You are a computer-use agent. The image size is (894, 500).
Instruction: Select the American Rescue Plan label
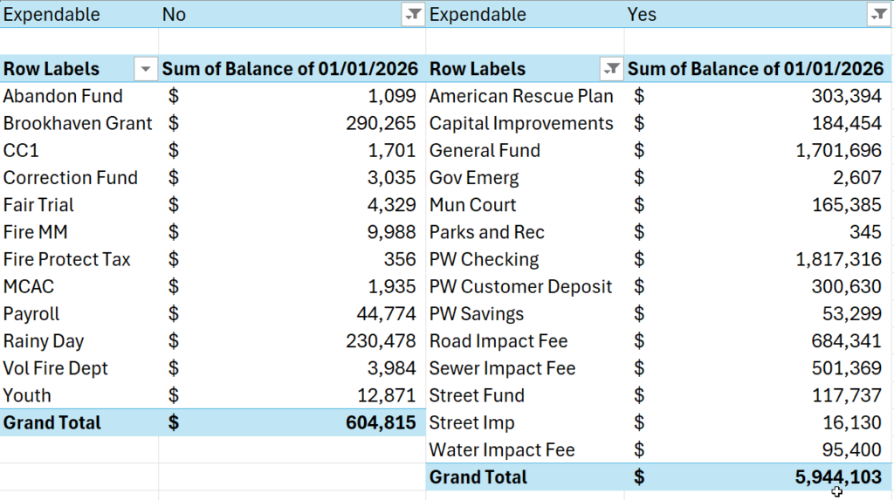point(521,96)
